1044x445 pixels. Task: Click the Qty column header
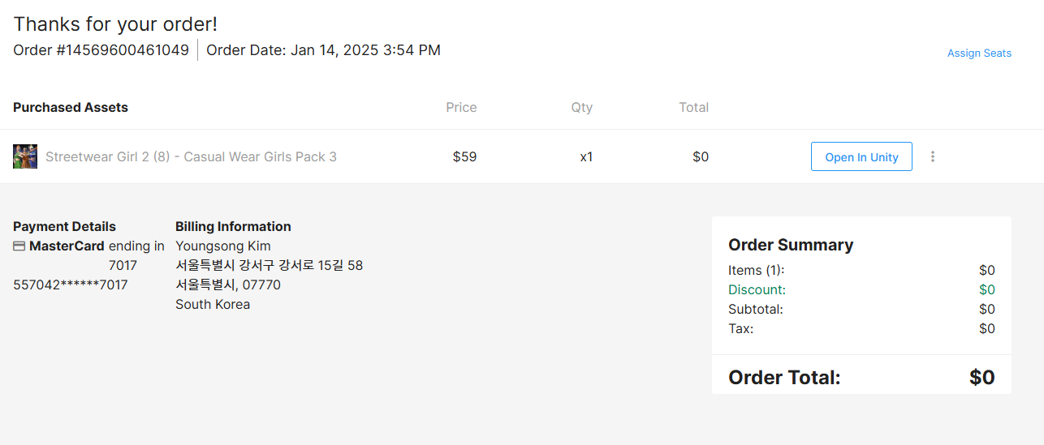[x=582, y=107]
